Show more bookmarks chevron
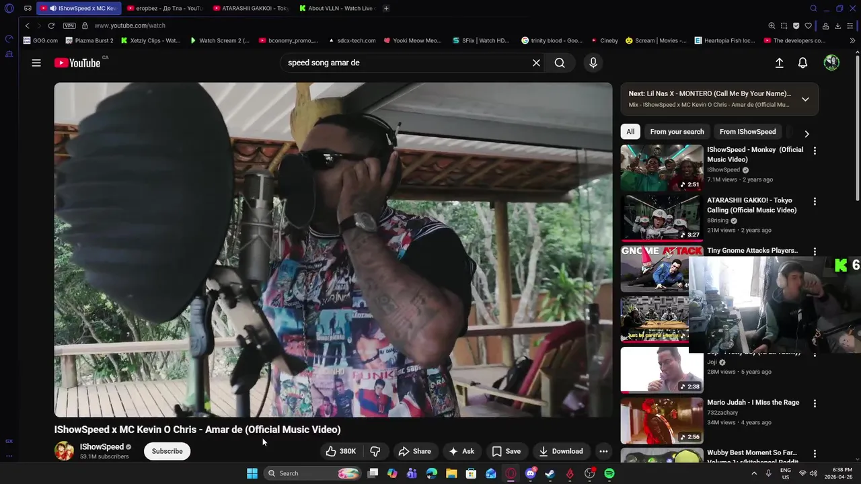 pyautogui.click(x=852, y=40)
